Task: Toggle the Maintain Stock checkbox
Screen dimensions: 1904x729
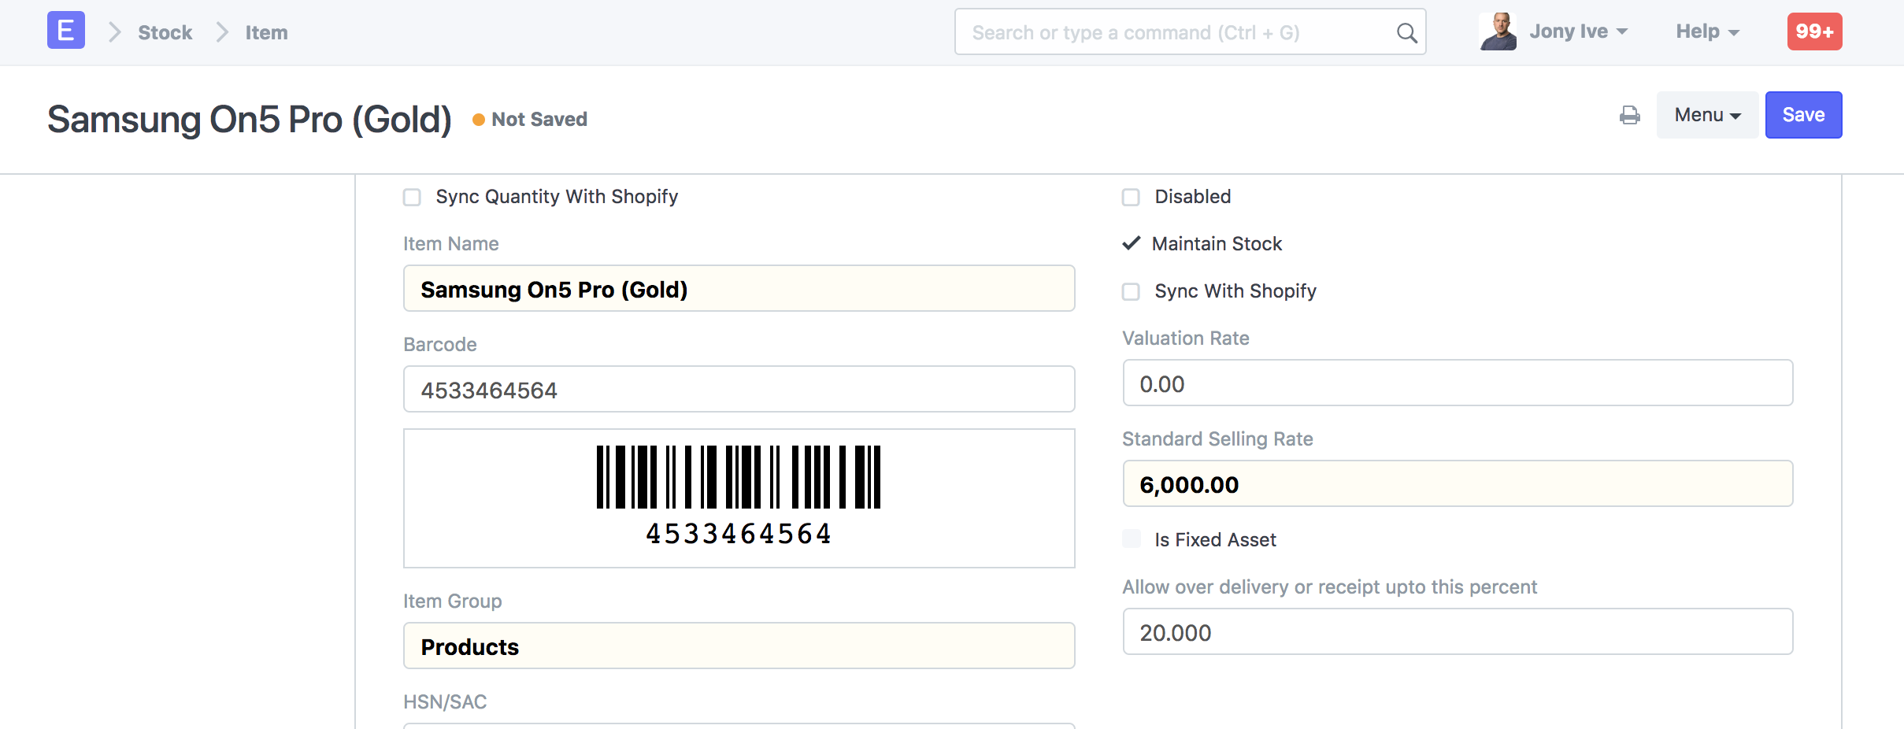Action: [1132, 244]
